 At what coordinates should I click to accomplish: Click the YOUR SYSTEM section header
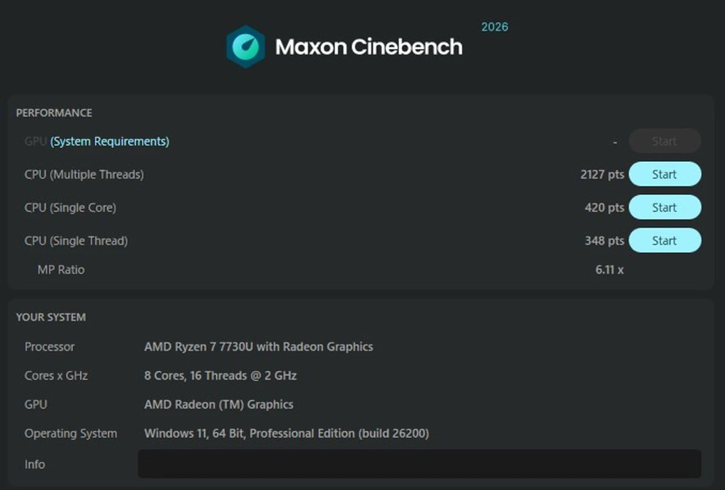click(x=51, y=317)
